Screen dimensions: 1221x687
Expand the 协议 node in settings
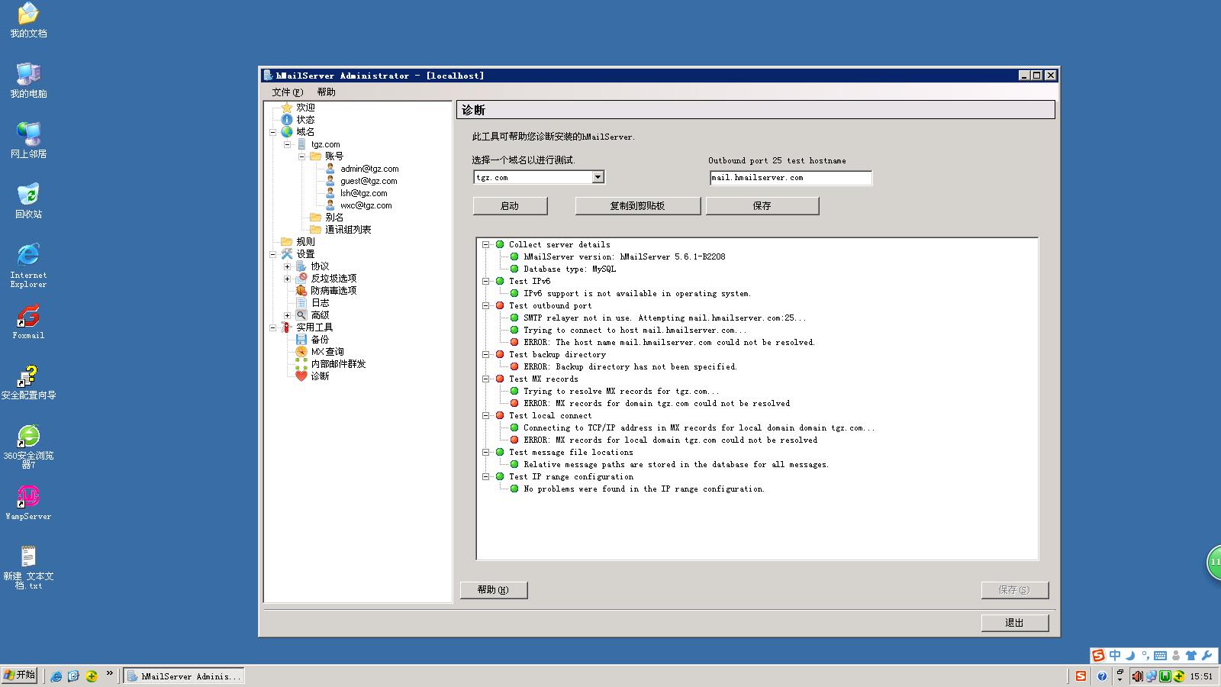click(288, 266)
